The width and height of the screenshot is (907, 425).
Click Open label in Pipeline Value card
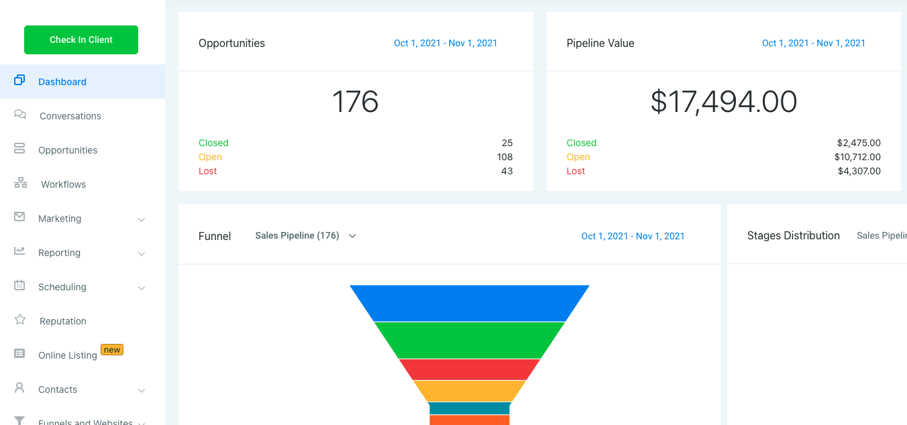pos(578,157)
